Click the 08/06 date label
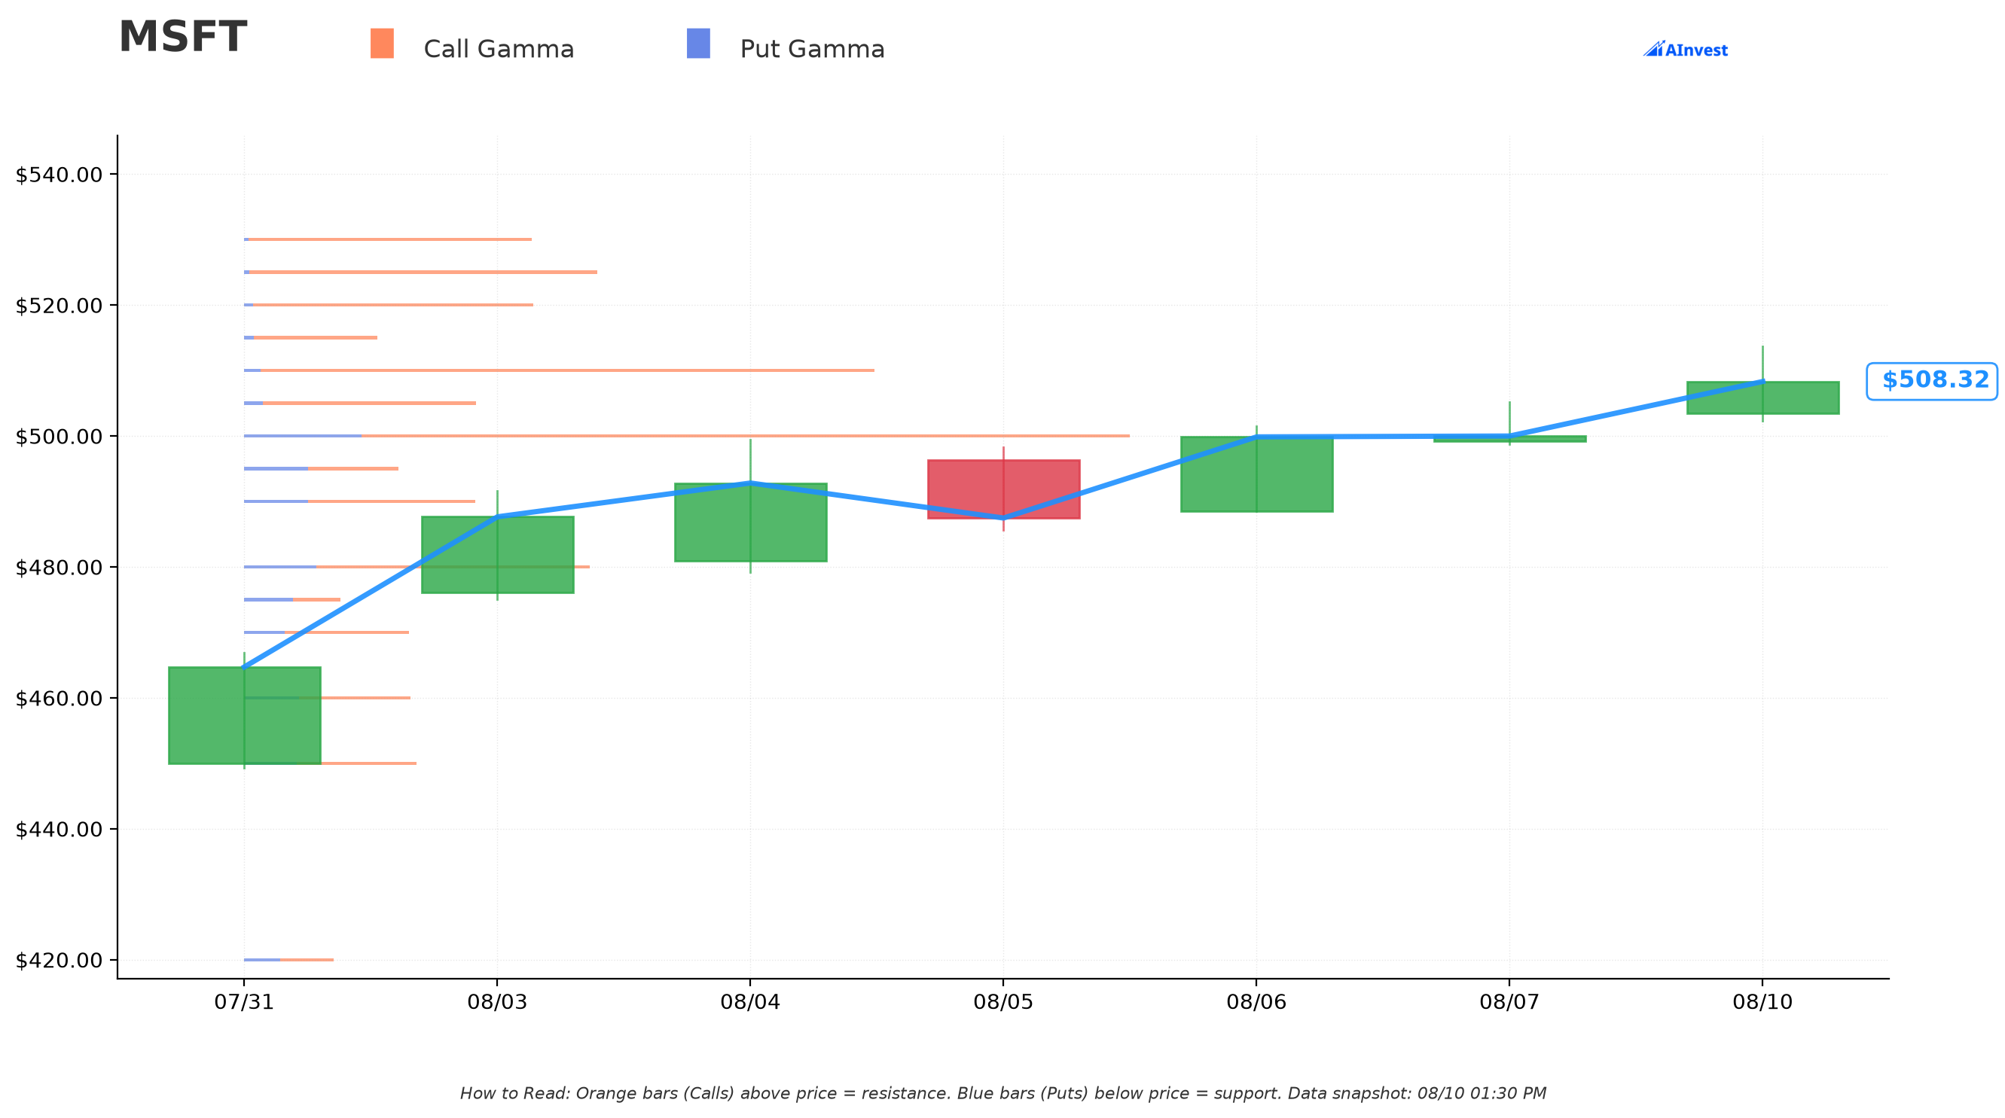 pyautogui.click(x=1256, y=1002)
